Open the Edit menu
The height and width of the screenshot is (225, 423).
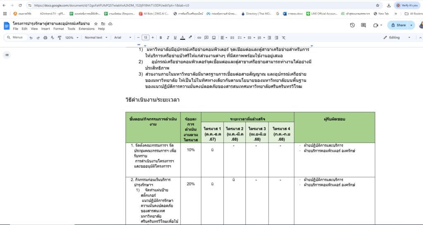click(24, 29)
